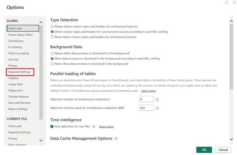Go to Preview features options
This screenshot has width=237, height=155.
pyautogui.click(x=18, y=97)
